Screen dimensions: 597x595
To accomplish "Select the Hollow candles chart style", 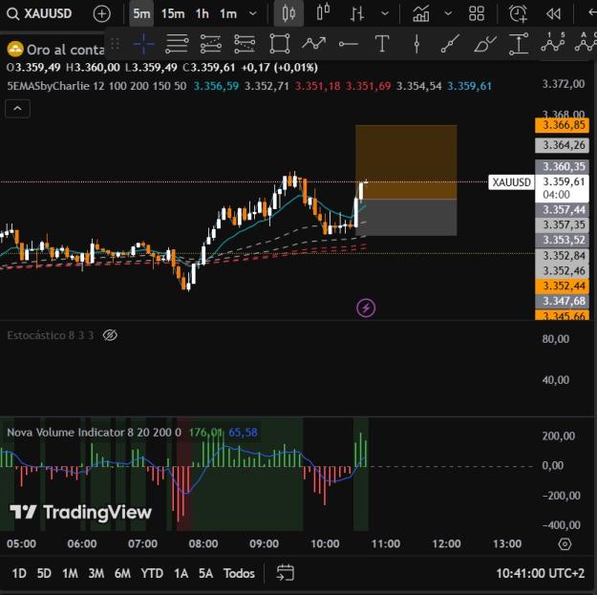I will pyautogui.click(x=323, y=13).
